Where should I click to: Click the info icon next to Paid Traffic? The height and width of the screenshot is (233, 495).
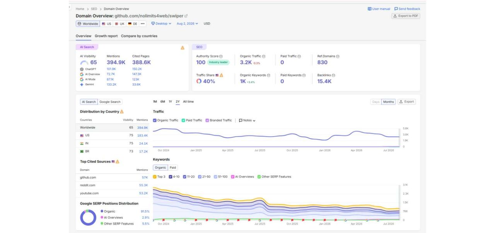tap(299, 56)
